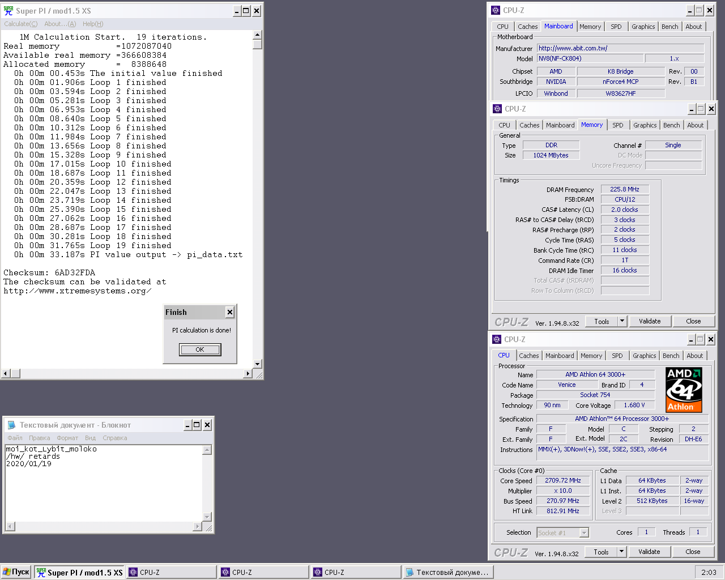Image resolution: width=725 pixels, height=580 pixels.
Task: Select Caches tab in Mainboard CPU-Z window
Action: 527,27
